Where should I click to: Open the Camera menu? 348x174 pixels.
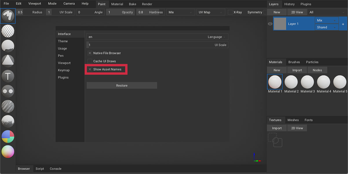69,4
